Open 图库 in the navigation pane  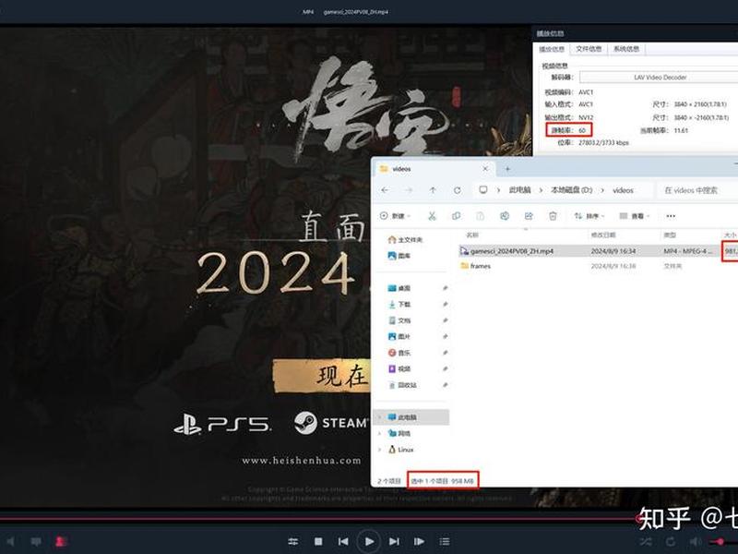click(x=399, y=256)
